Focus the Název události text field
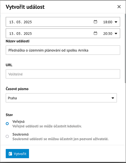126x163 pixels. click(x=63, y=50)
